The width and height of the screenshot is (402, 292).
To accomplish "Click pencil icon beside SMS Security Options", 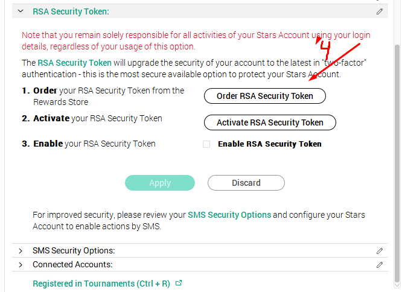I will pos(380,251).
